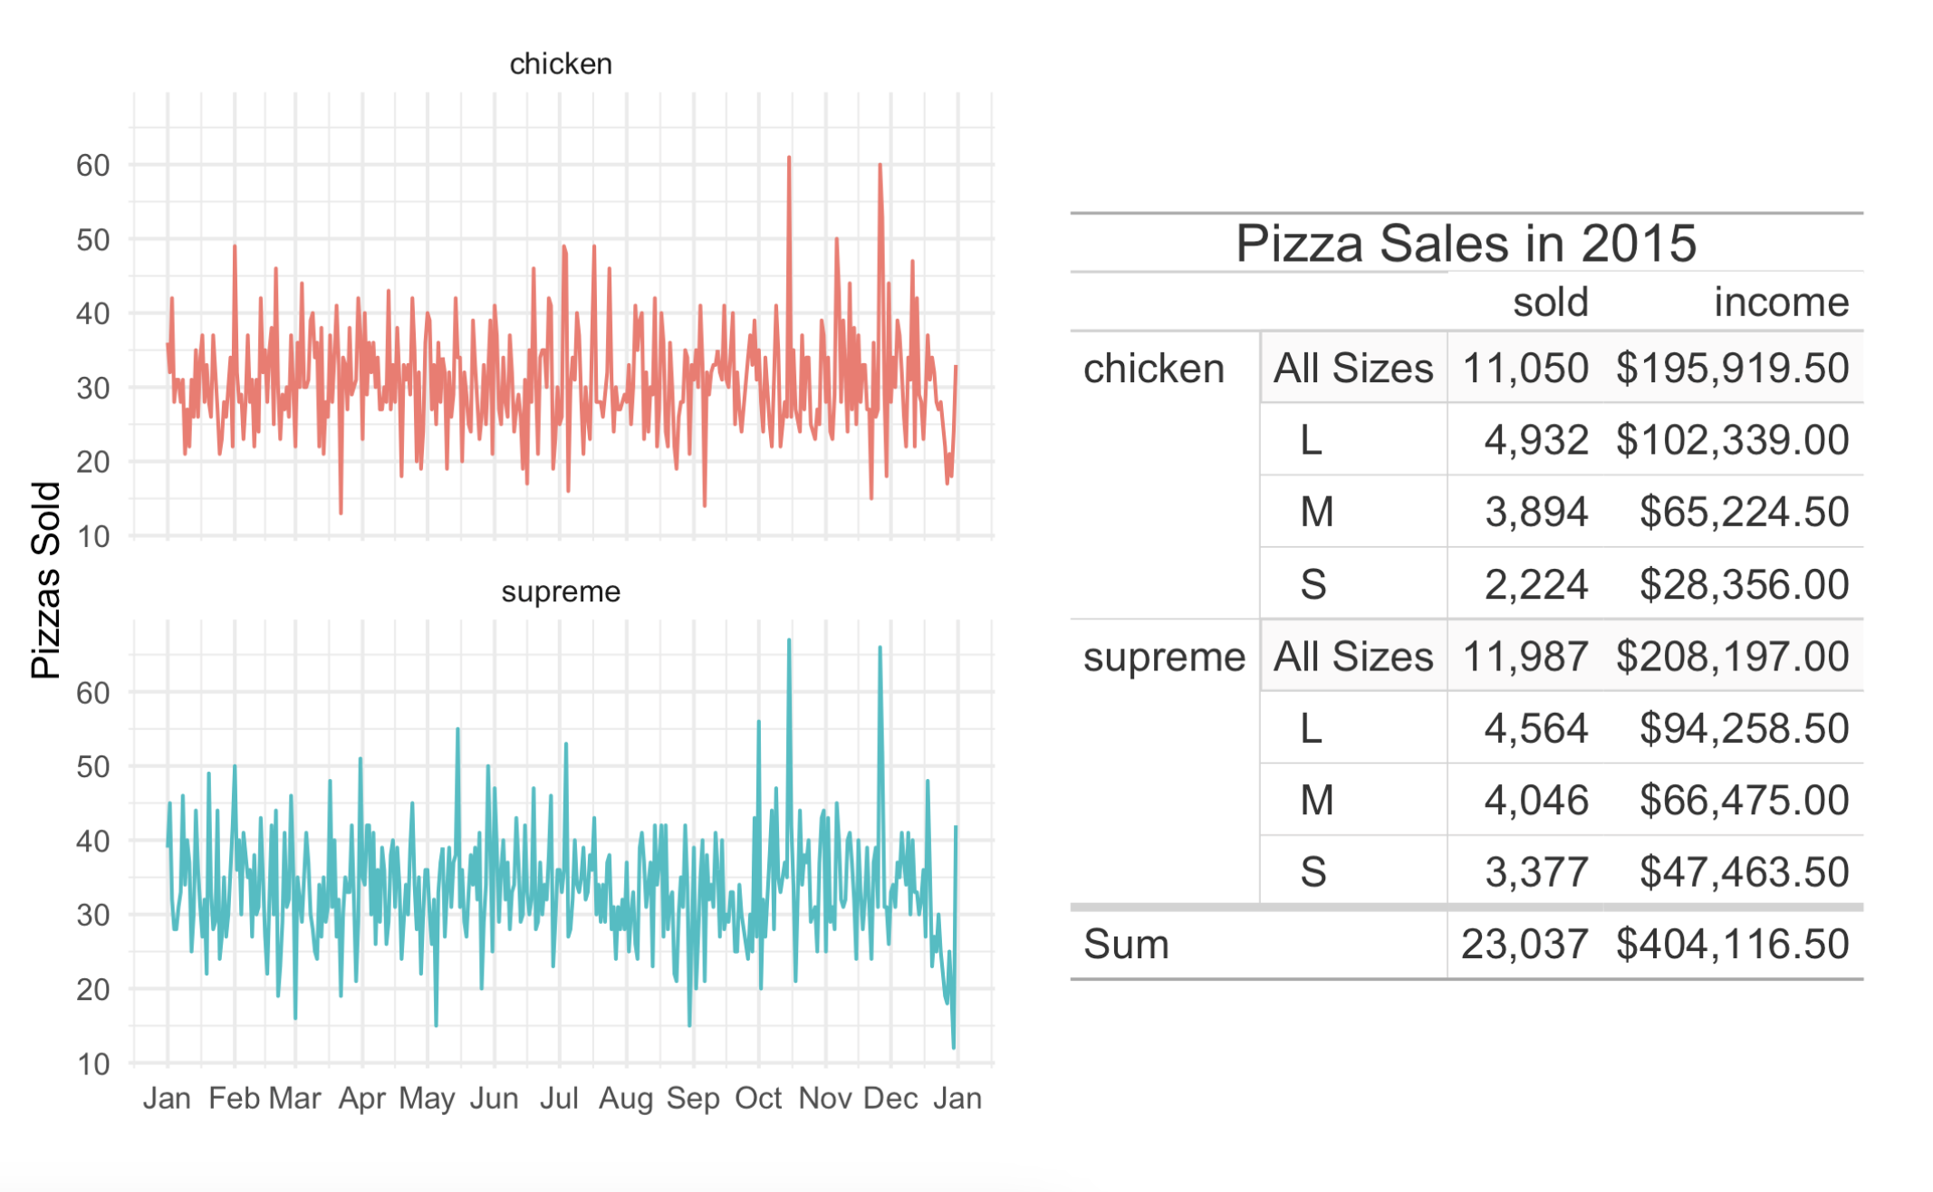
Task: Click the "chicken" chart facet title
Action: (x=561, y=64)
